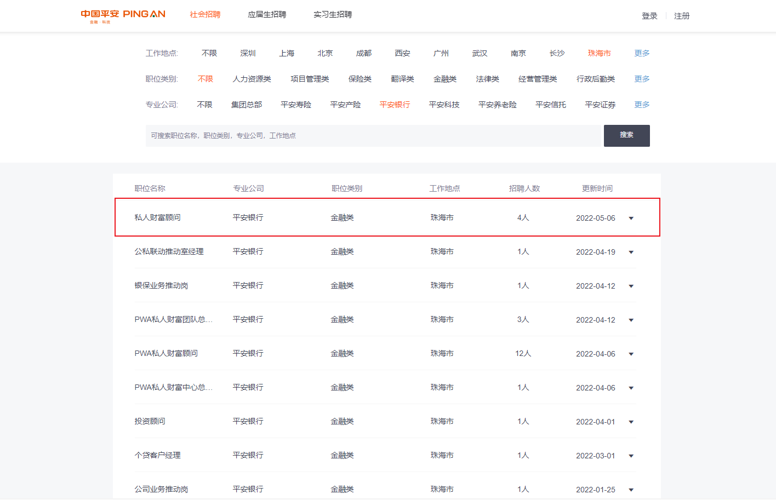Open the 实习生招聘 tab

pos(333,15)
